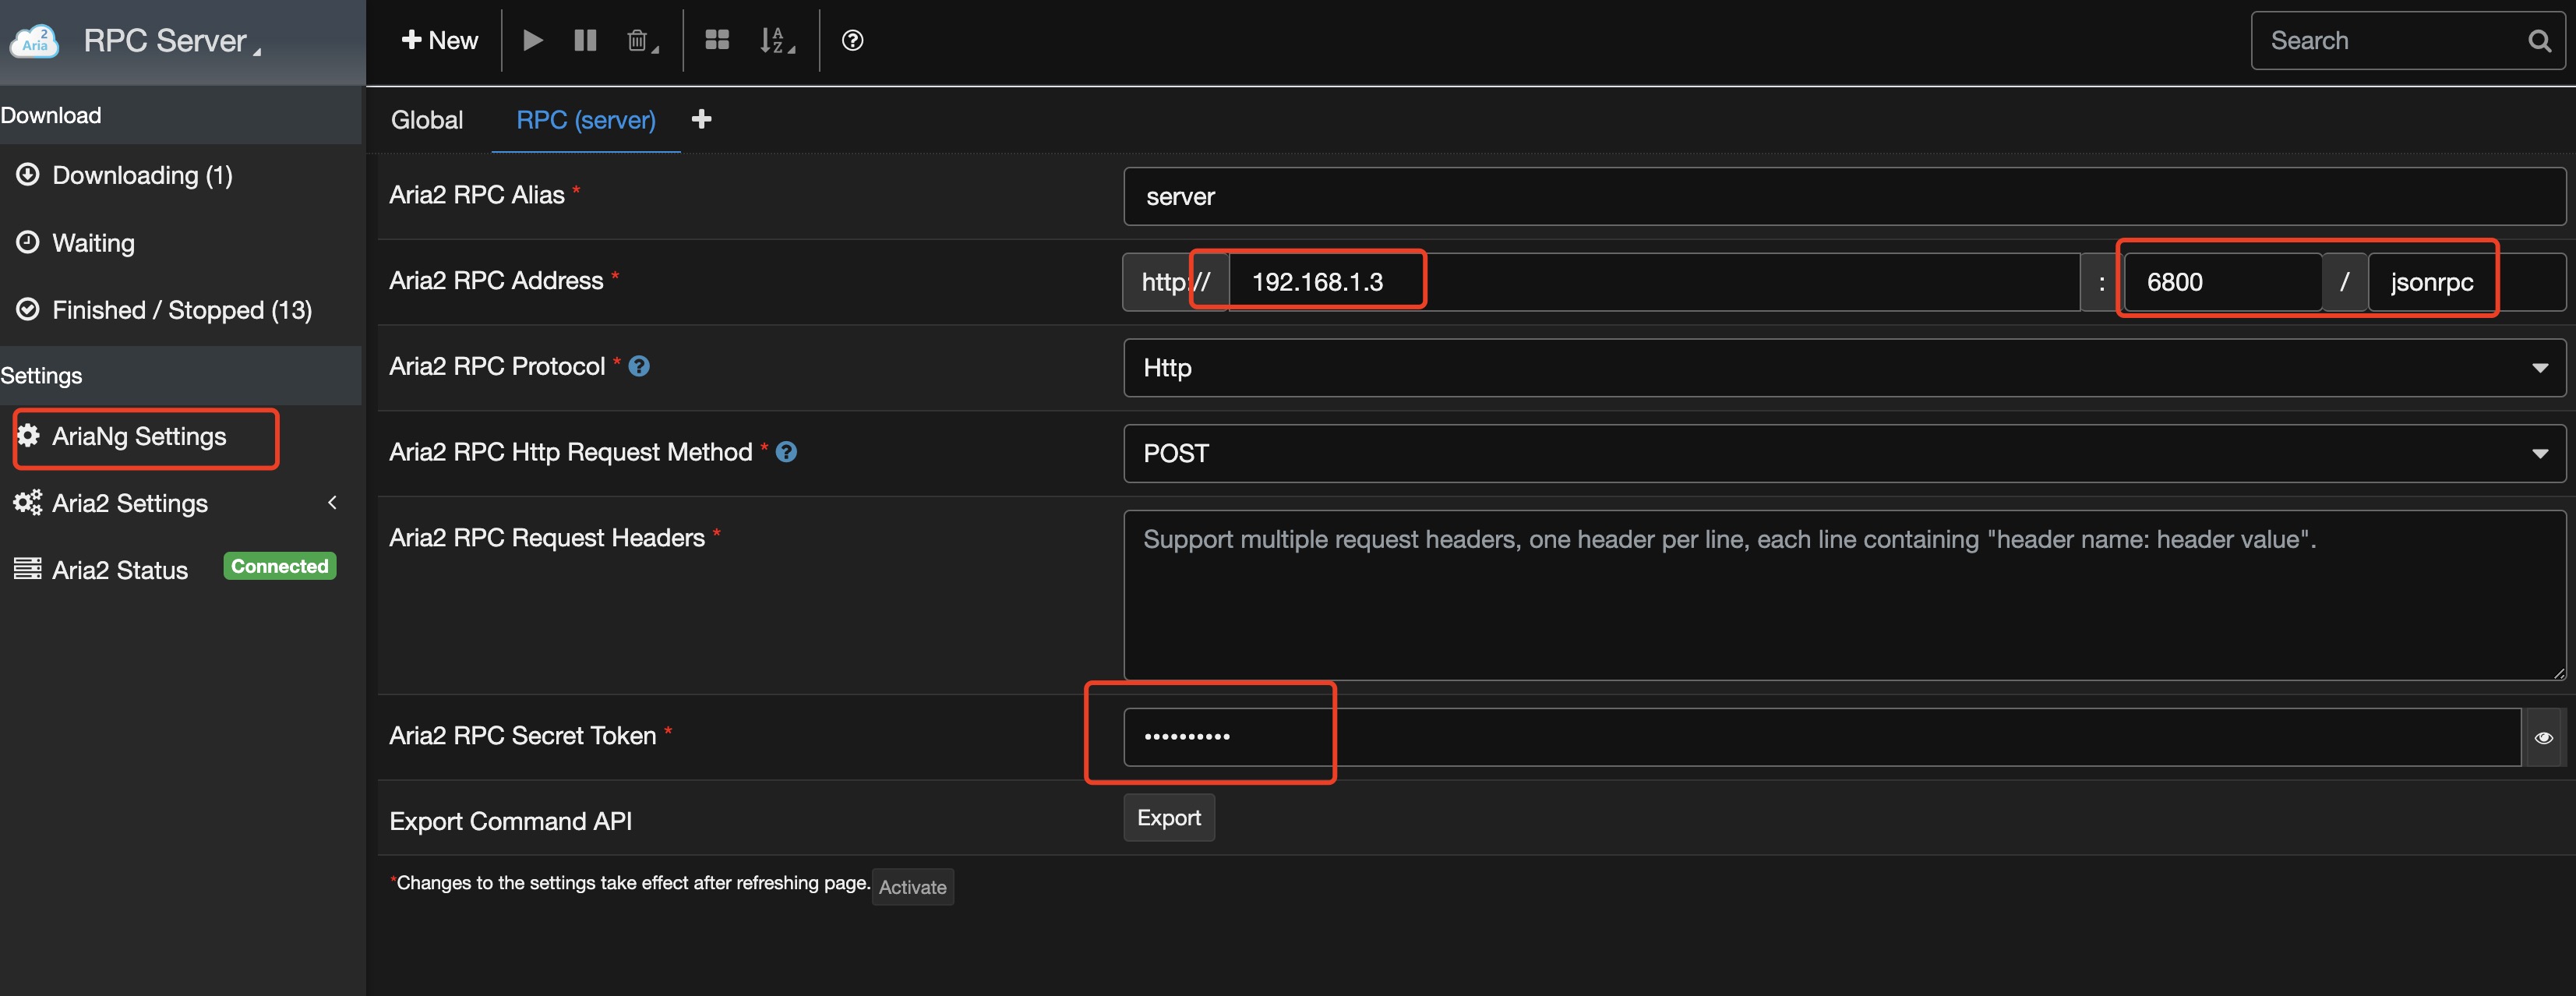The height and width of the screenshot is (996, 2576).
Task: Switch to the Global tab
Action: click(x=427, y=120)
